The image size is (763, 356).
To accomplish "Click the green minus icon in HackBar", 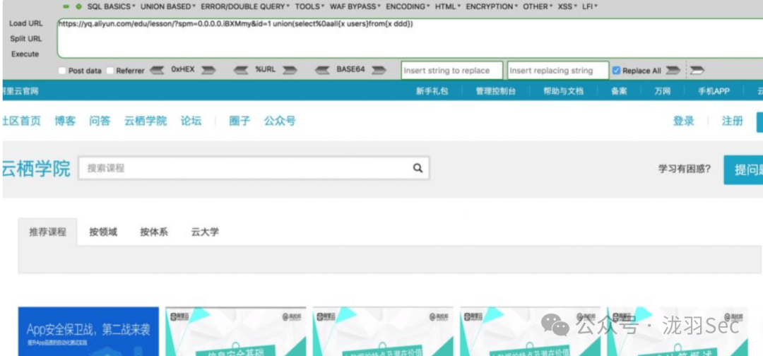I will click(x=66, y=7).
